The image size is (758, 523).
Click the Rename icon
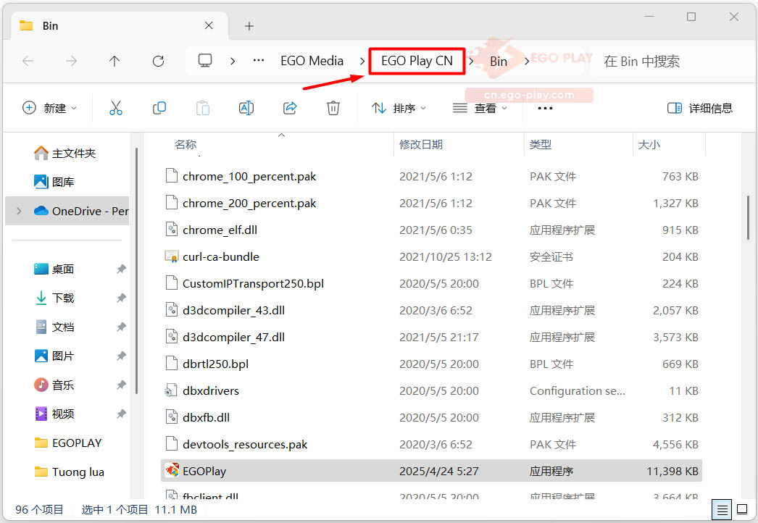[x=246, y=108]
